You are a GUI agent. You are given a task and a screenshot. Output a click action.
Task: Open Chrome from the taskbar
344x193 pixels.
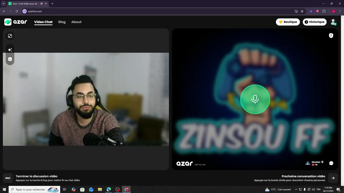tap(126, 190)
